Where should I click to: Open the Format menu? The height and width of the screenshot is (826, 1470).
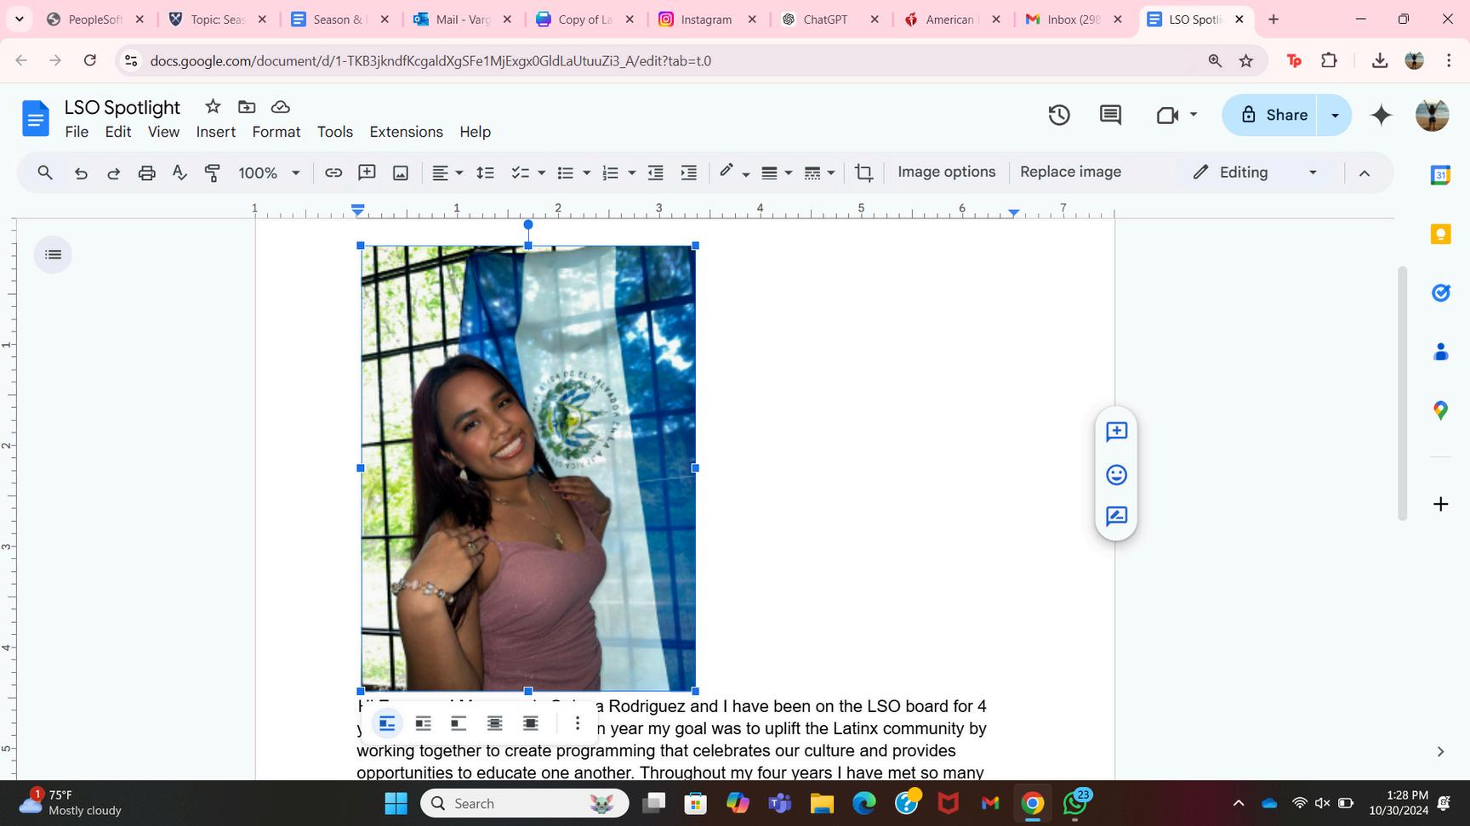276,132
